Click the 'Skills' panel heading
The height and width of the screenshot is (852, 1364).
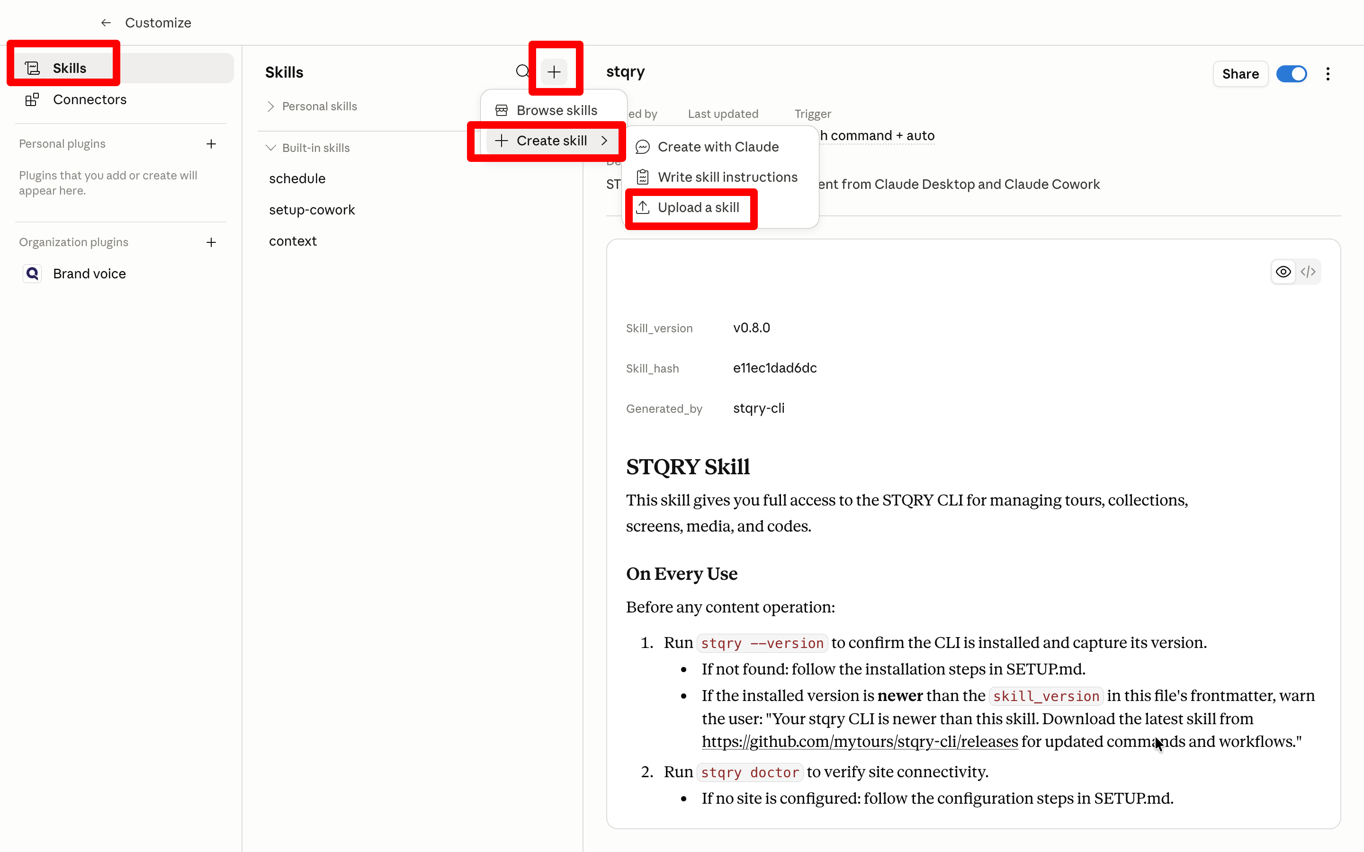tap(284, 72)
